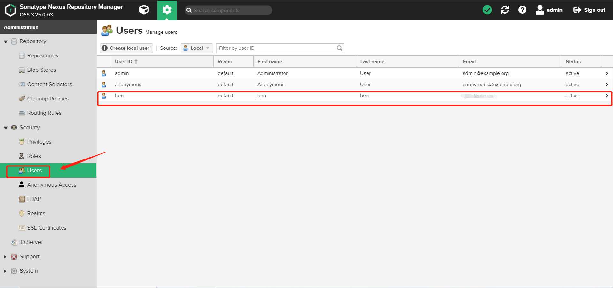
Task: Sort by the First name column header
Action: coord(305,62)
